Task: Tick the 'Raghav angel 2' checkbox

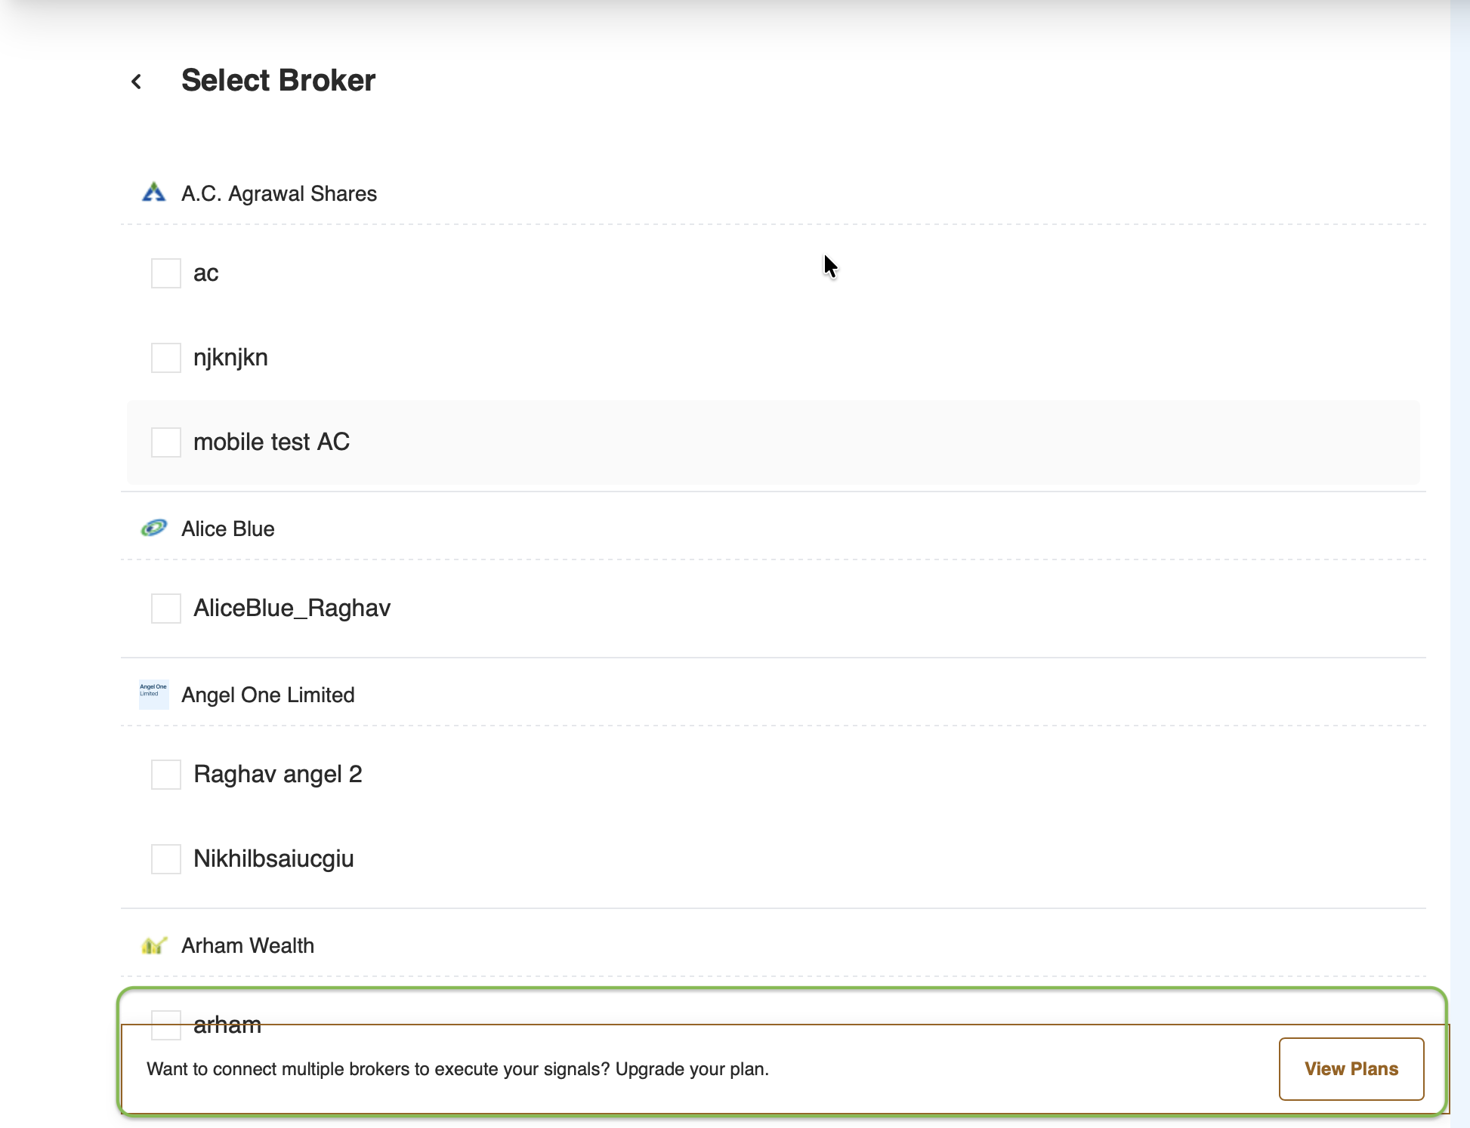Action: click(166, 775)
